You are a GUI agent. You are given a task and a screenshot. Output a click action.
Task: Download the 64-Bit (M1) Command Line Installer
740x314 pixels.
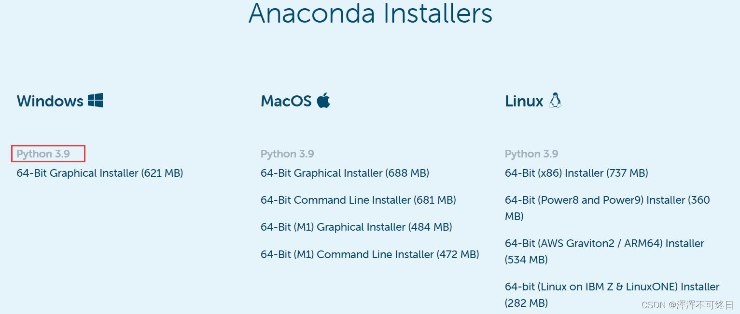(x=369, y=254)
